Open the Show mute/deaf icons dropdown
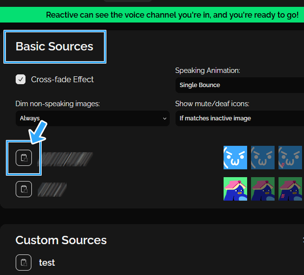The width and height of the screenshot is (304, 275). pos(239,118)
